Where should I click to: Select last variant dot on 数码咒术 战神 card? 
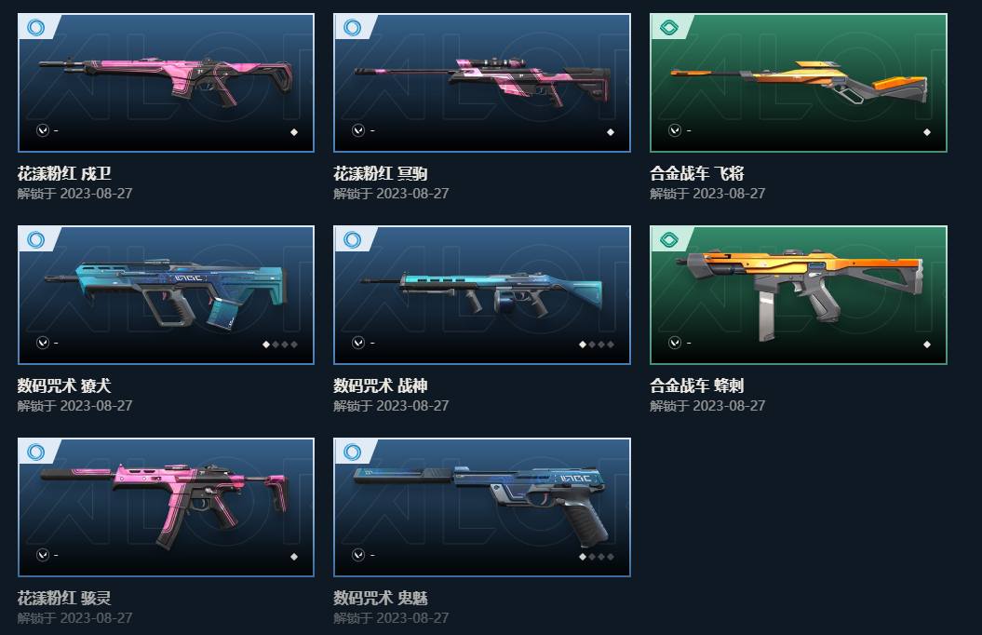point(611,345)
